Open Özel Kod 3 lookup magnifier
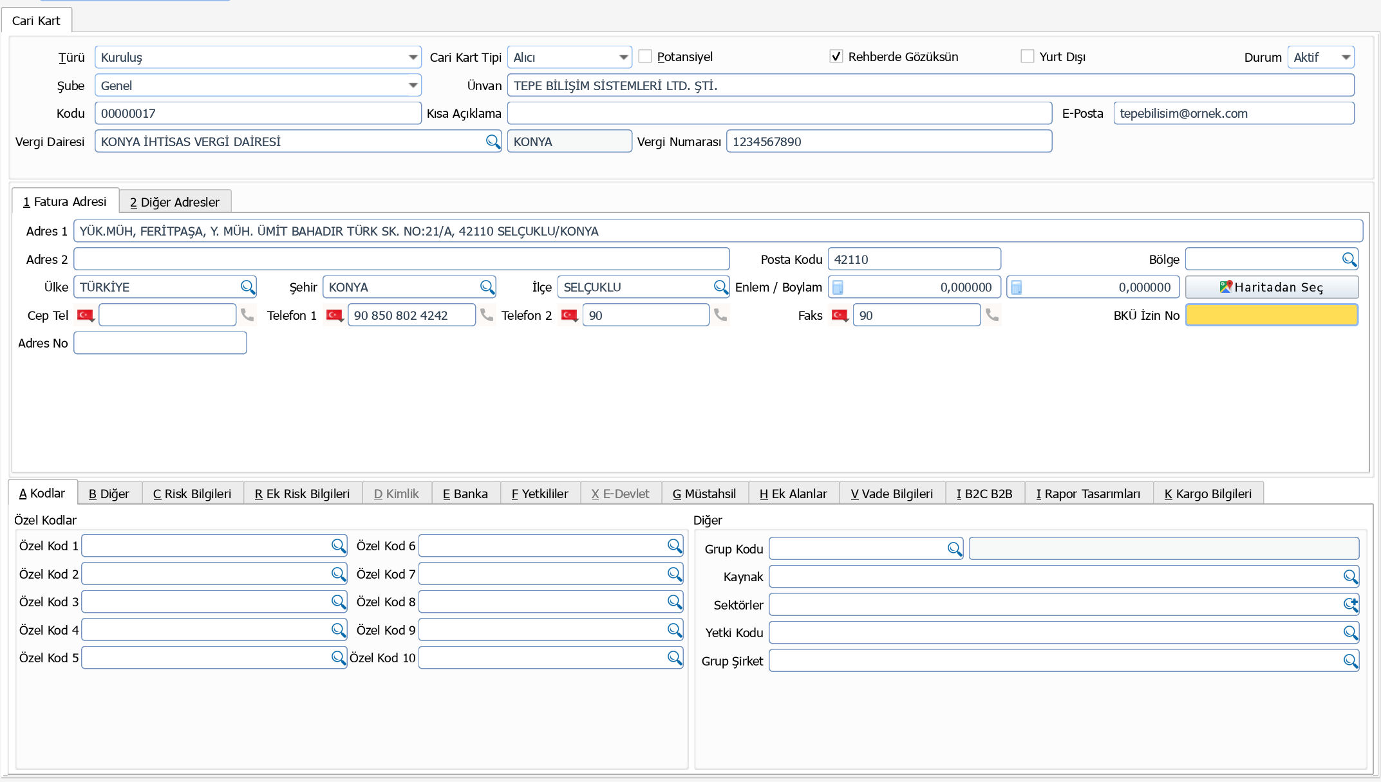Image resolution: width=1381 pixels, height=782 pixels. [338, 602]
